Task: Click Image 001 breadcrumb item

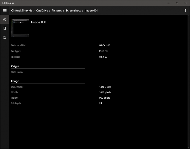Action: click(91, 11)
